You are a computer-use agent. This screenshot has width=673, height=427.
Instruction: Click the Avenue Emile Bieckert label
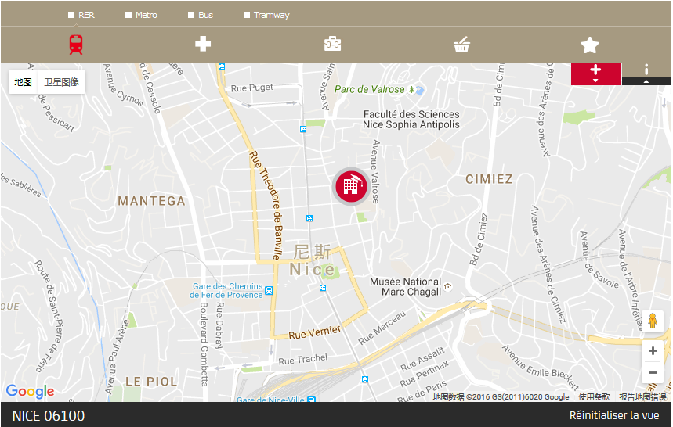click(541, 368)
